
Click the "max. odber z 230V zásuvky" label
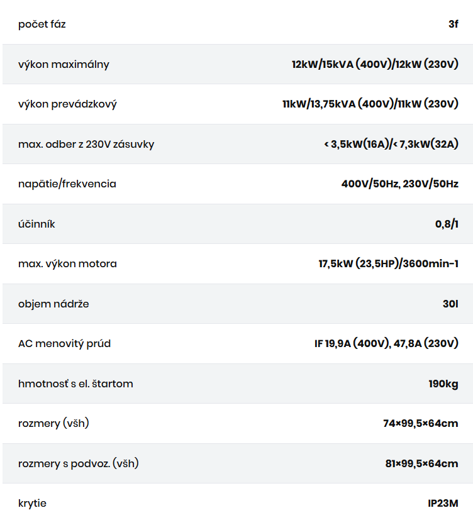[x=86, y=144]
